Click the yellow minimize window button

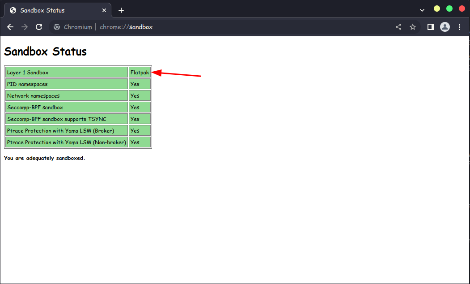point(437,9)
